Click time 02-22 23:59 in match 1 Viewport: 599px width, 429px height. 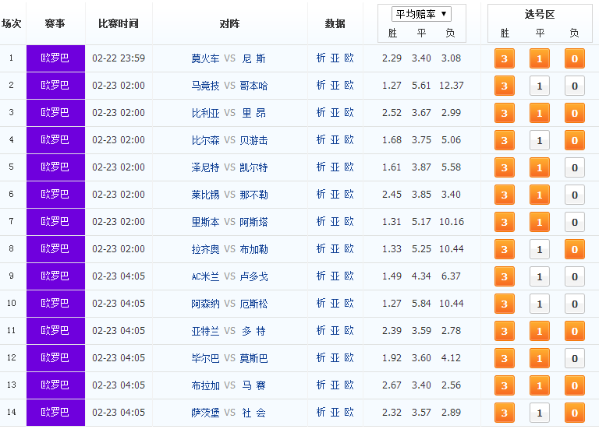tap(119, 58)
